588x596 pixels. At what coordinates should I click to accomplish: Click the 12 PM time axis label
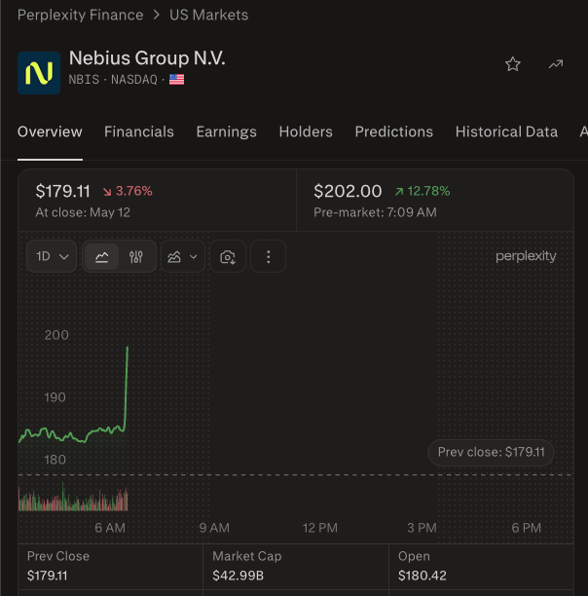click(x=320, y=528)
